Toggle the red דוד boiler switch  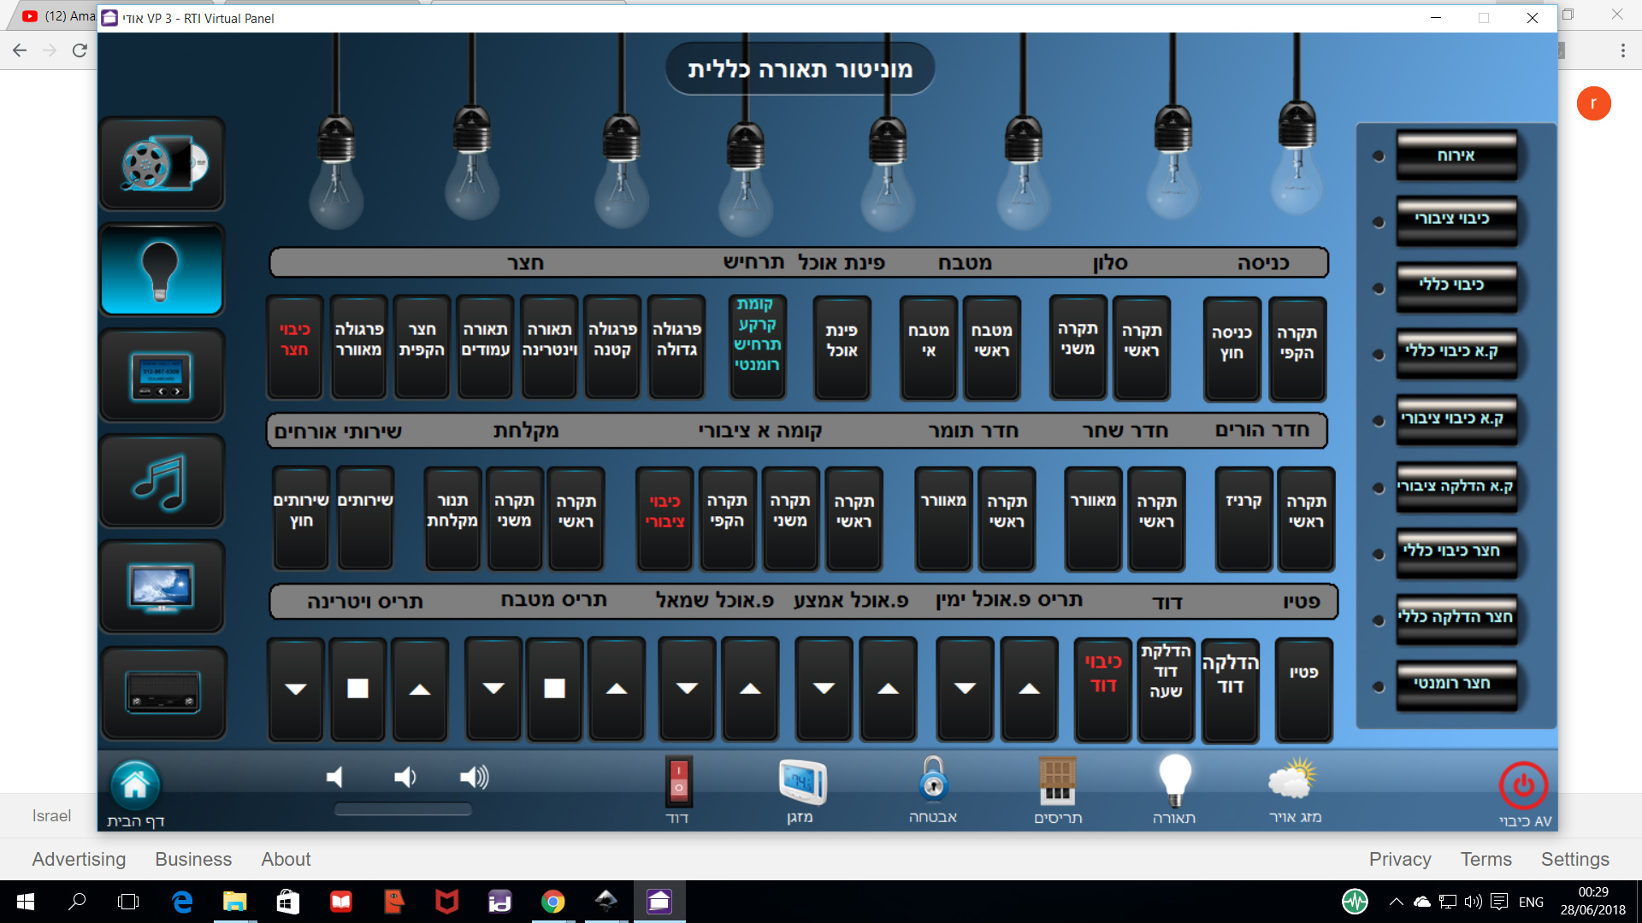678,780
